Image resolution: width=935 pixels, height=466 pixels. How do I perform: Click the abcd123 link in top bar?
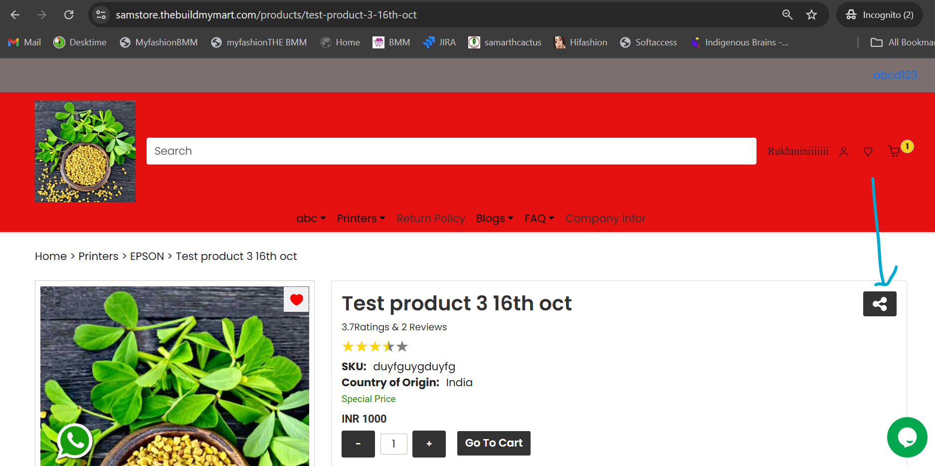(x=895, y=75)
